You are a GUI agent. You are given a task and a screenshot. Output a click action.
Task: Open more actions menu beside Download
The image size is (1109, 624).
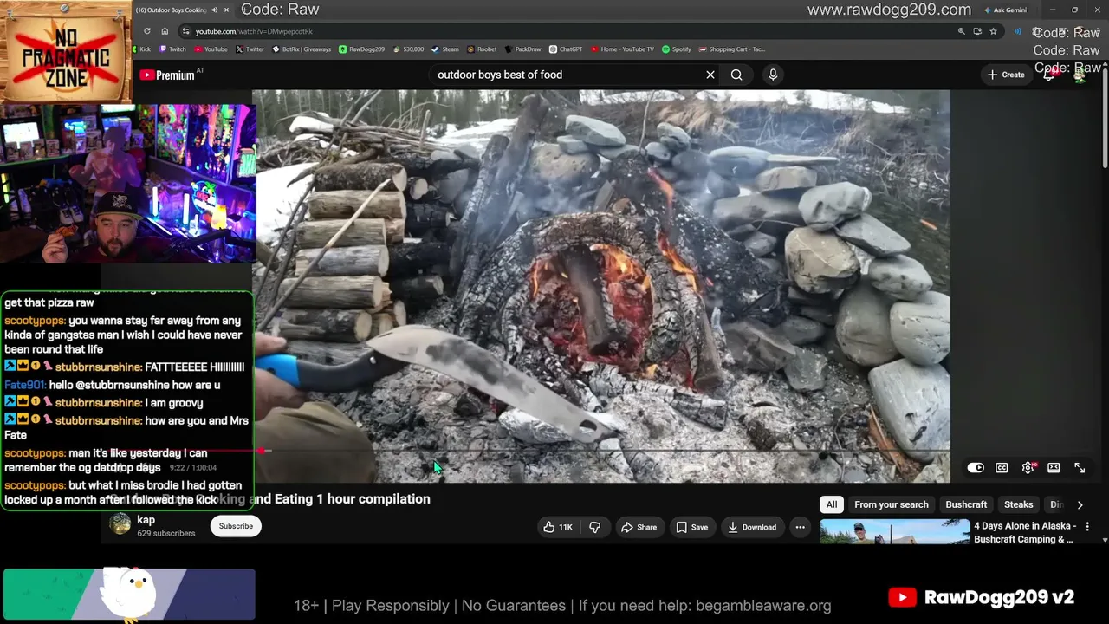pyautogui.click(x=800, y=527)
